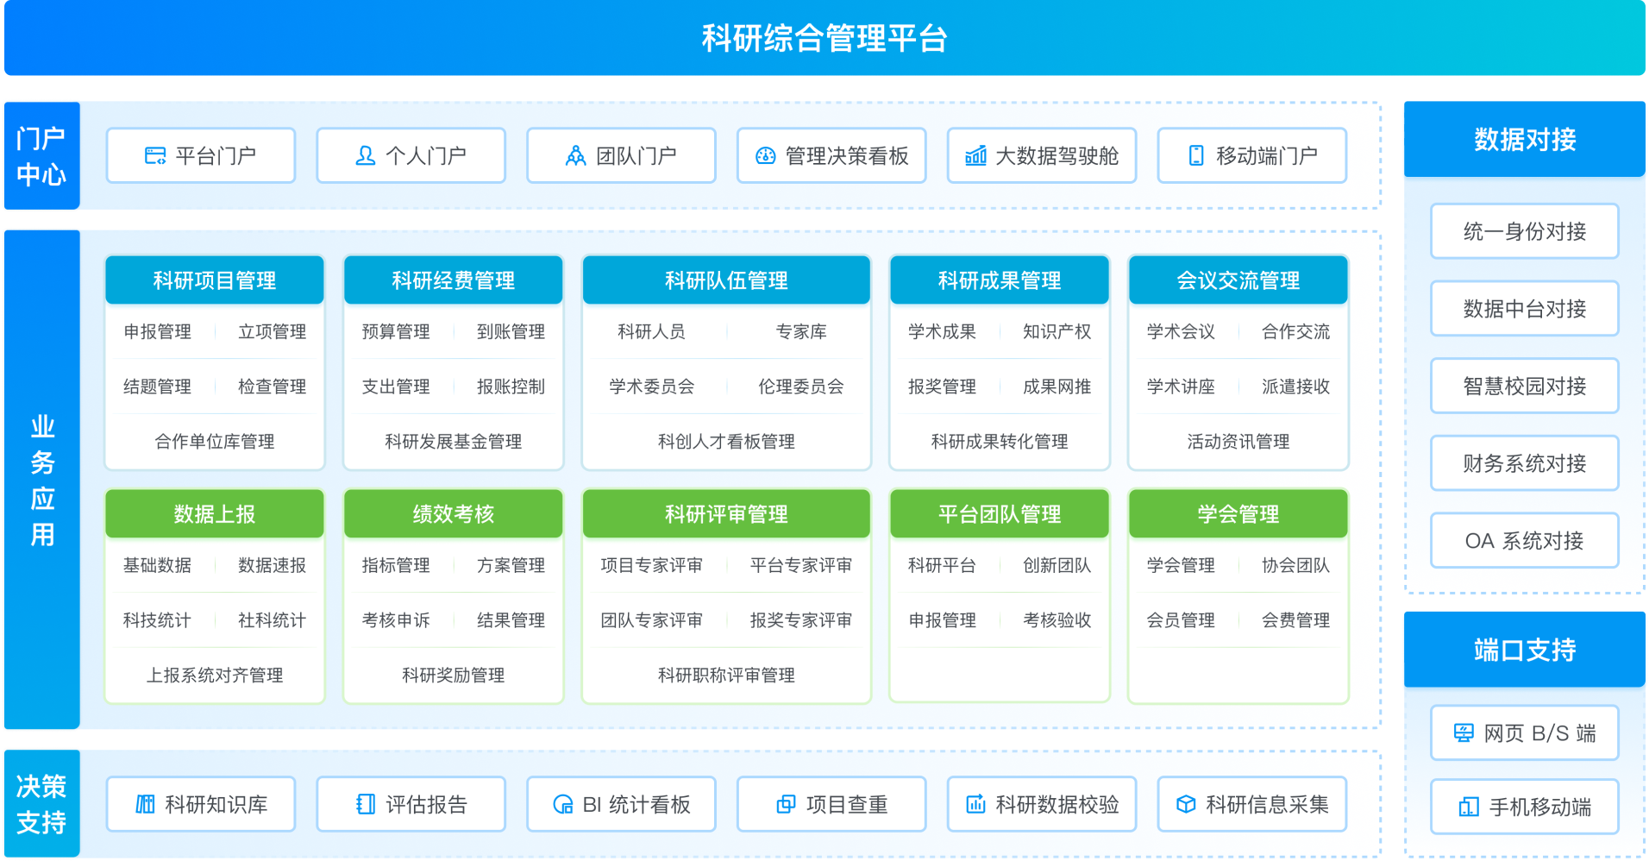Click the 平台门户 icon
This screenshot has width=1649, height=861.
(x=155, y=156)
